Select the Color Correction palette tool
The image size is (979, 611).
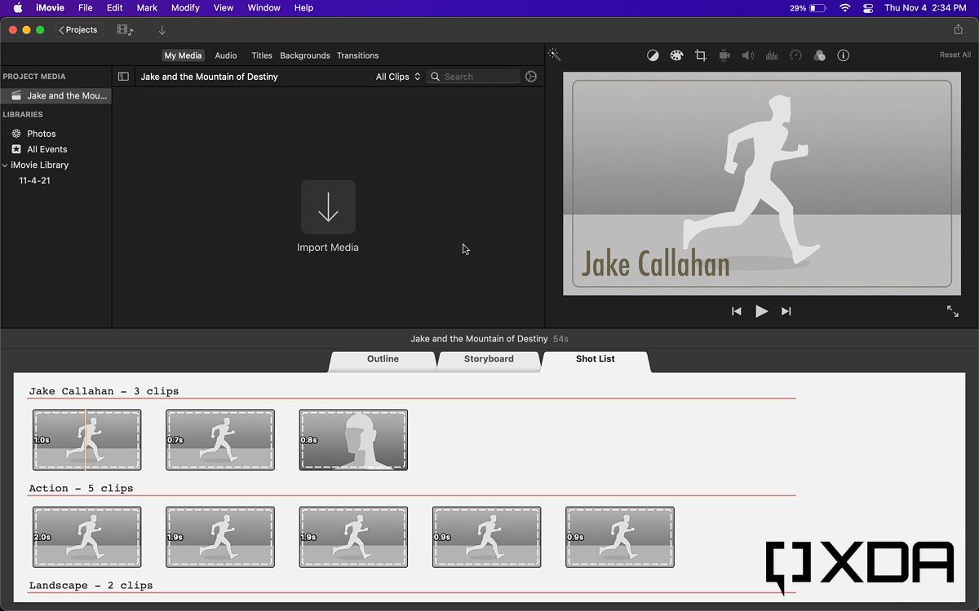(x=676, y=55)
